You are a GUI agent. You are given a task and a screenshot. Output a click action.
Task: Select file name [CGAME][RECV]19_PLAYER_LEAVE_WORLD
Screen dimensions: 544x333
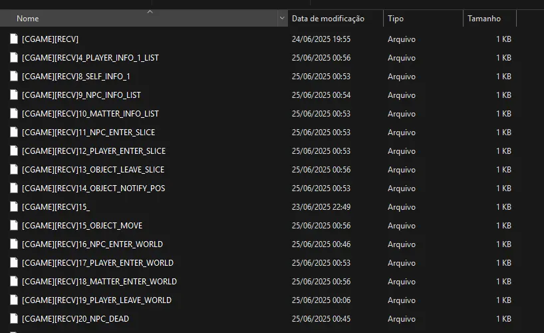tap(96, 300)
